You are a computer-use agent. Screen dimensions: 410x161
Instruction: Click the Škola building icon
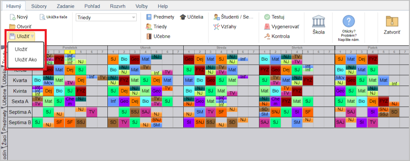(x=319, y=21)
